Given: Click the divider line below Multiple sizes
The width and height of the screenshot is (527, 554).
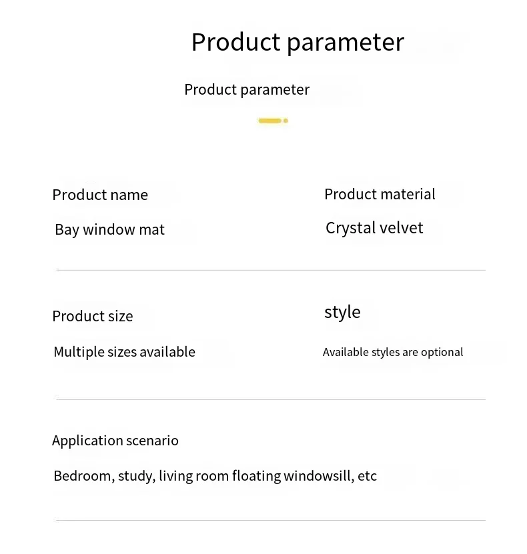Looking at the screenshot, I should (271, 399).
